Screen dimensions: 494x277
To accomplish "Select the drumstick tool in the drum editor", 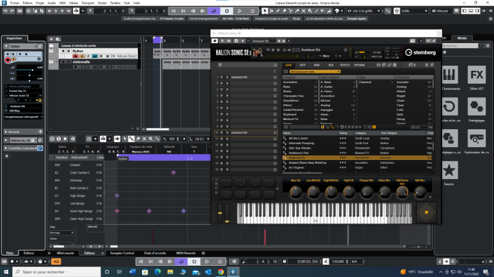I will 131,139.
